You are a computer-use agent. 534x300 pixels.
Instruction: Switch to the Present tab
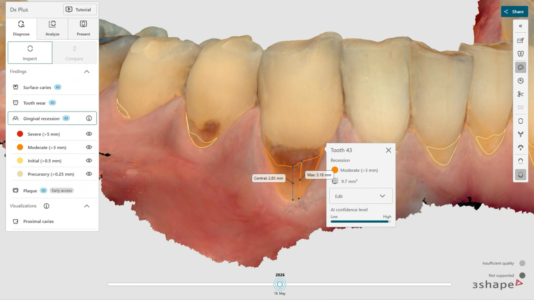point(83,28)
